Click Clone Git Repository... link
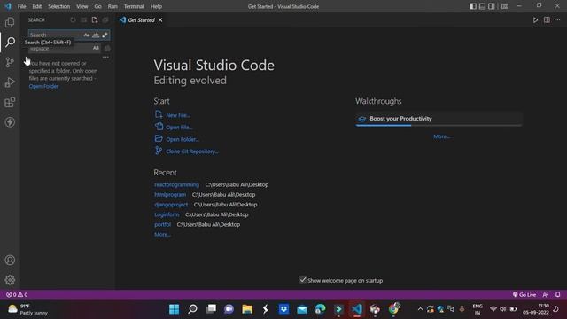The height and width of the screenshot is (319, 567). click(192, 152)
